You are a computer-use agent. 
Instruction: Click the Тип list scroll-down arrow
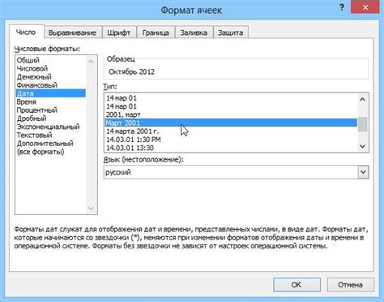pyautogui.click(x=363, y=146)
